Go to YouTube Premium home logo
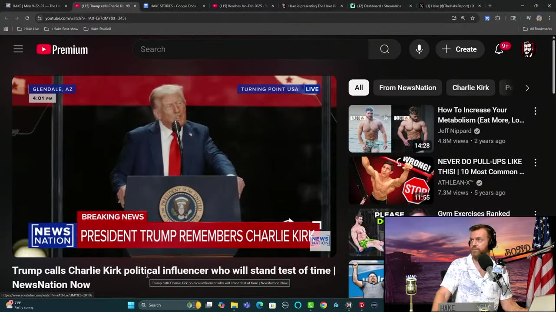The width and height of the screenshot is (556, 312). 62,49
